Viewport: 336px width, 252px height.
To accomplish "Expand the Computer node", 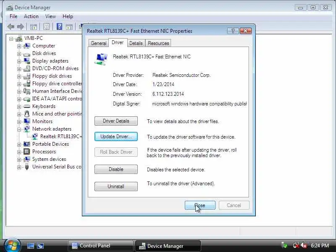I will click(x=19, y=46).
